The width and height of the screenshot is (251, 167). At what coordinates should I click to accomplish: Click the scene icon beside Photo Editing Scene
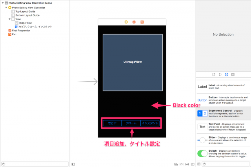pyautogui.click(x=6, y=3)
